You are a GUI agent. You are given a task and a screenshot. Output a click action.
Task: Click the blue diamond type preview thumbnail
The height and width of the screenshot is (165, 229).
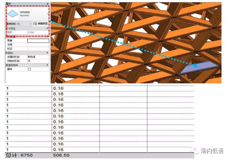(x=13, y=13)
